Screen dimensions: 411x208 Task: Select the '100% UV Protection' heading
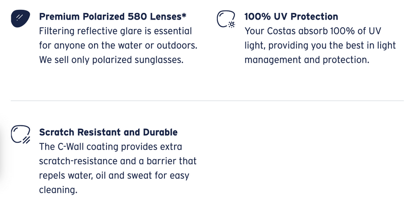[291, 16]
